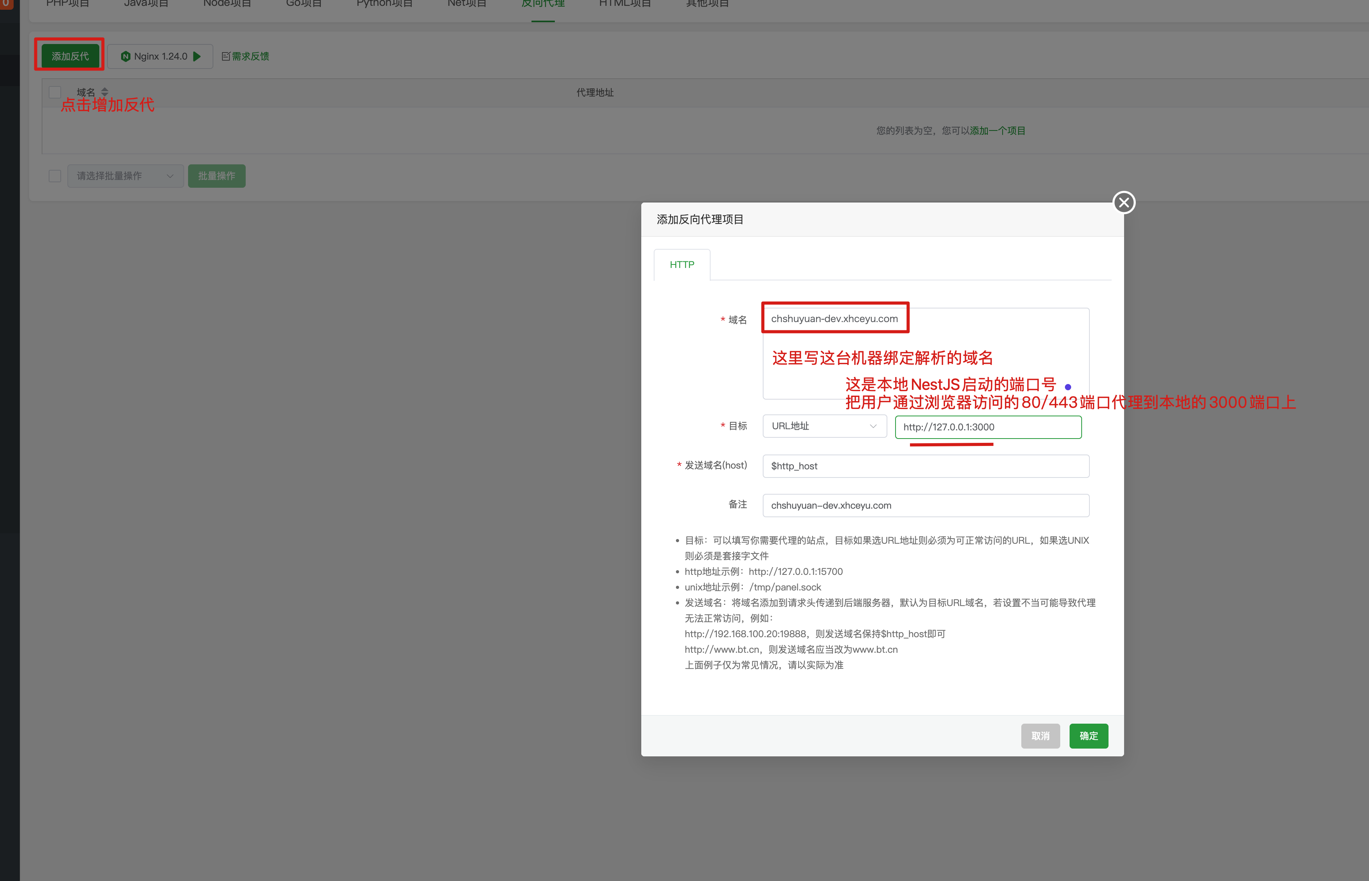1369x881 pixels.
Task: Click the URL地址 dropdown chevron arrow
Action: (x=873, y=426)
